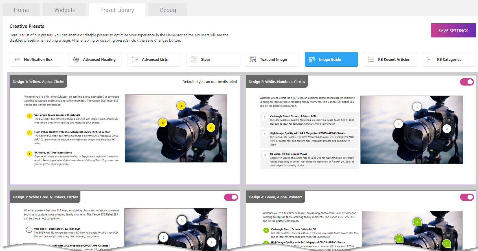Click the Advanced Lists icon

click(135, 59)
